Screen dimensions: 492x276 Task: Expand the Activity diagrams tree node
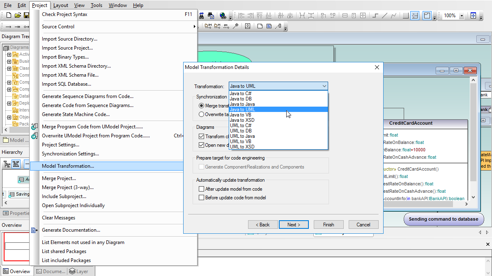9,55
